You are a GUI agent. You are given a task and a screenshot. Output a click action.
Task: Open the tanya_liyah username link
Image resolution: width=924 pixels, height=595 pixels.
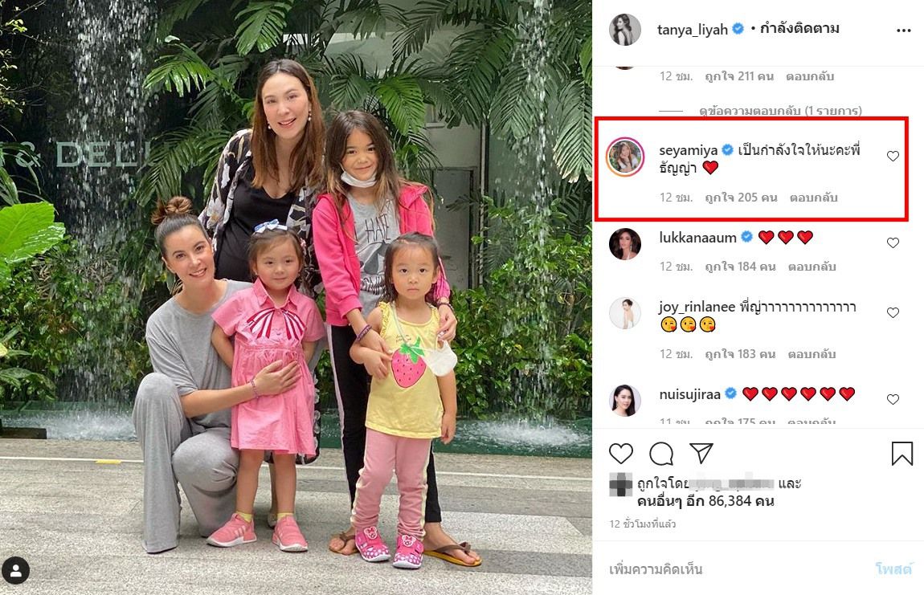tap(693, 30)
